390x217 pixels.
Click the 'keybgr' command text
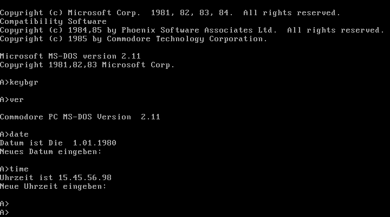(24, 82)
